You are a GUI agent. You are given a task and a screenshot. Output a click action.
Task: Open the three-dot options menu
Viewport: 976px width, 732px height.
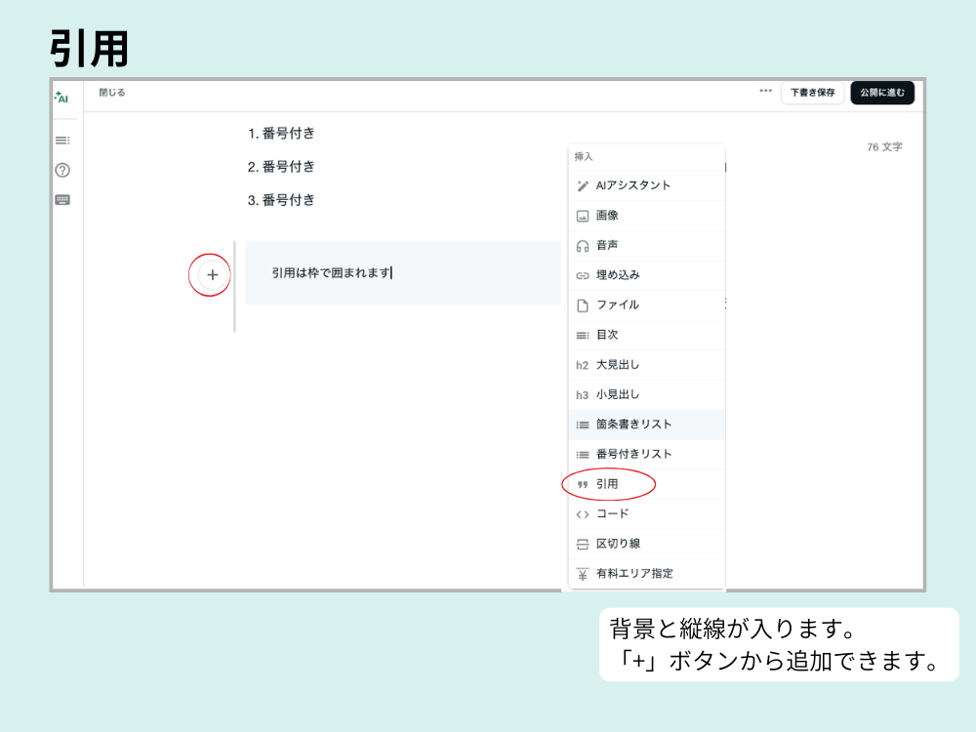click(765, 92)
